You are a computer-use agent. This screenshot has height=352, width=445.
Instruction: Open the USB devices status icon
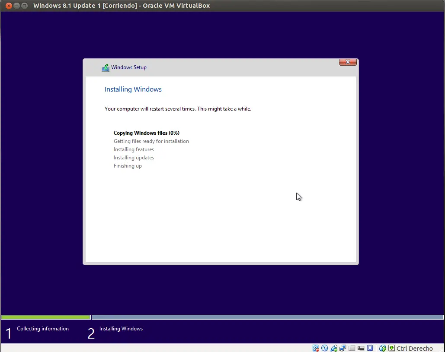click(x=334, y=348)
